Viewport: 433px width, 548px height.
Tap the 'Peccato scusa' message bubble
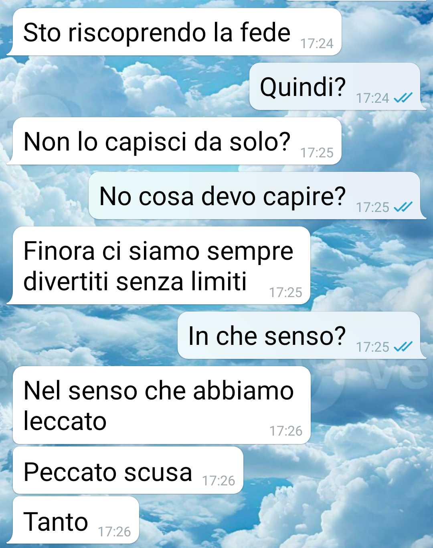point(128,471)
